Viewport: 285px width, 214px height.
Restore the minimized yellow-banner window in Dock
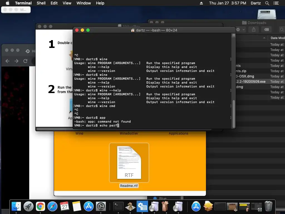[244, 206]
